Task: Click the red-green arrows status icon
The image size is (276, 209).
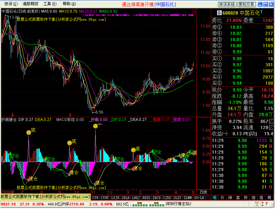Action: coord(262,204)
